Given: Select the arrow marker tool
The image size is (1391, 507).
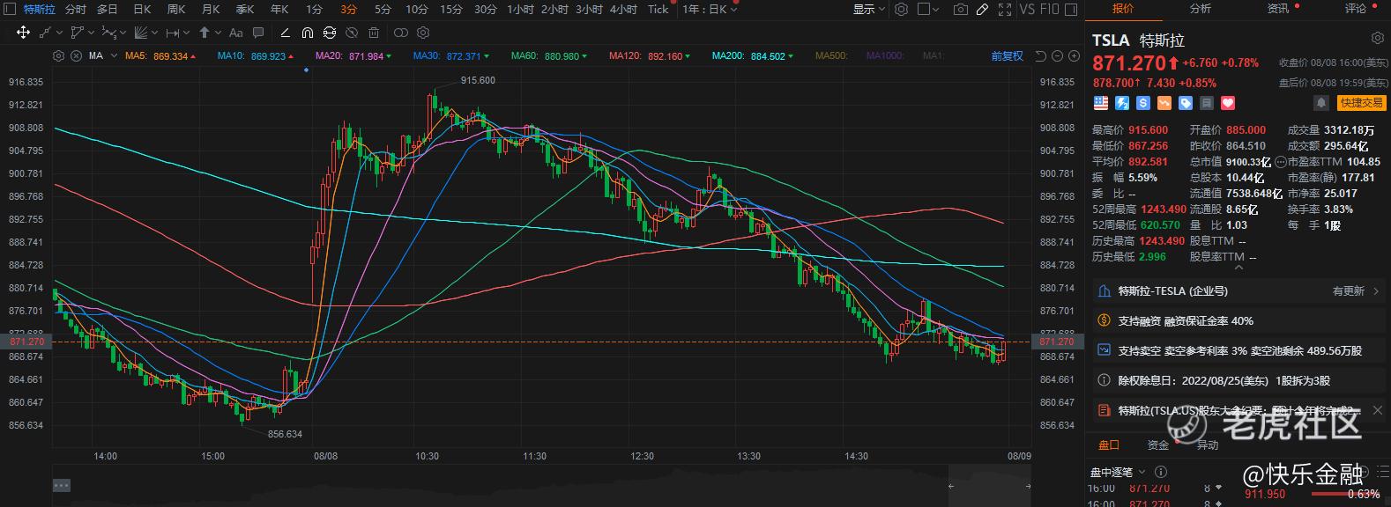Looking at the screenshot, I should click(x=205, y=33).
